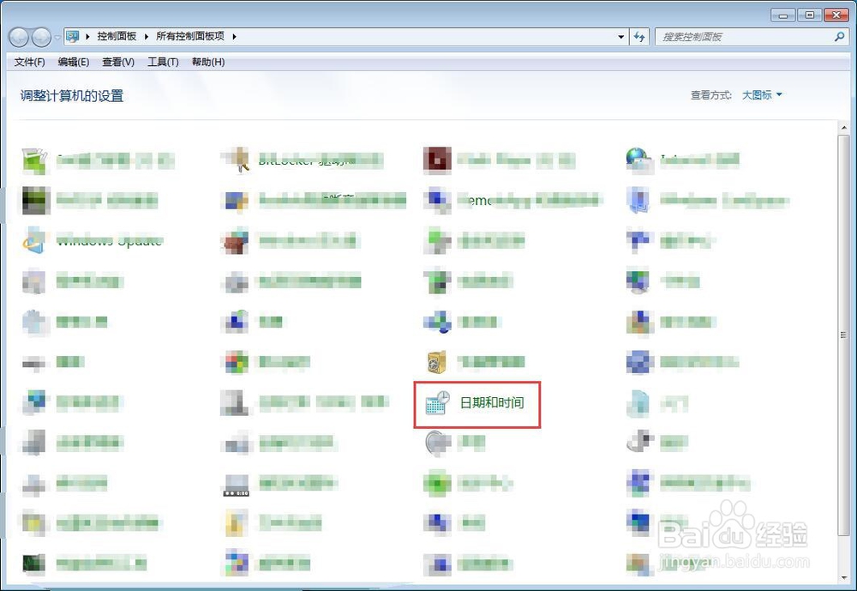The image size is (857, 591).
Task: Click the scrollbar up arrow
Action: (x=844, y=128)
